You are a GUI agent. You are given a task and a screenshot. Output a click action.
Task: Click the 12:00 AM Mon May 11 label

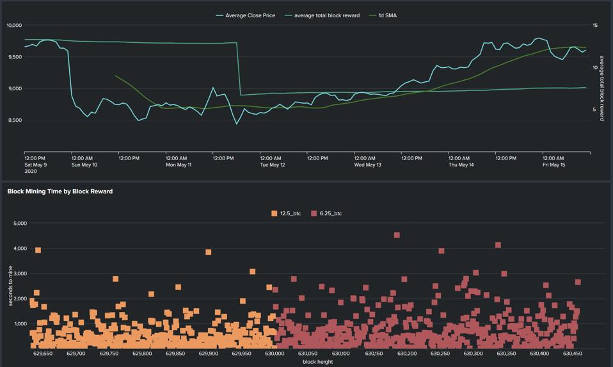[179, 161]
